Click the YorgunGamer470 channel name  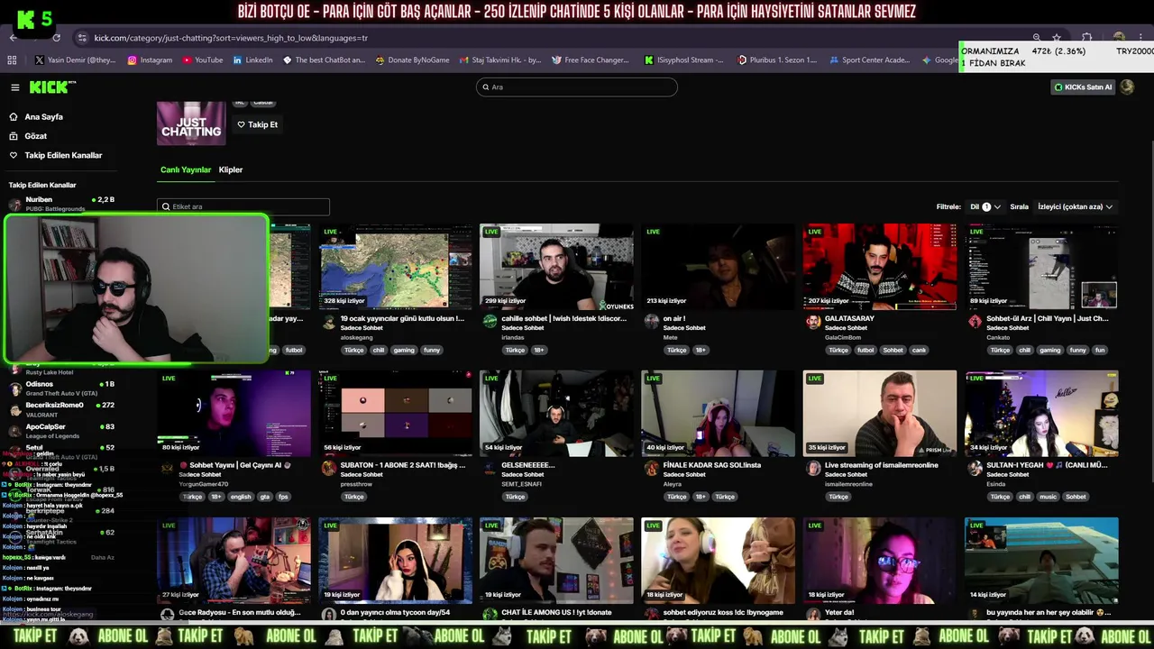click(204, 484)
